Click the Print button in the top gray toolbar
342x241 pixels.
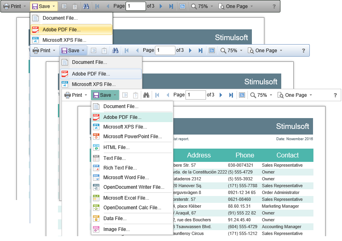click(13, 6)
